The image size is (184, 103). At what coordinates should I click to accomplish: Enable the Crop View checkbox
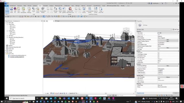pos(158,53)
